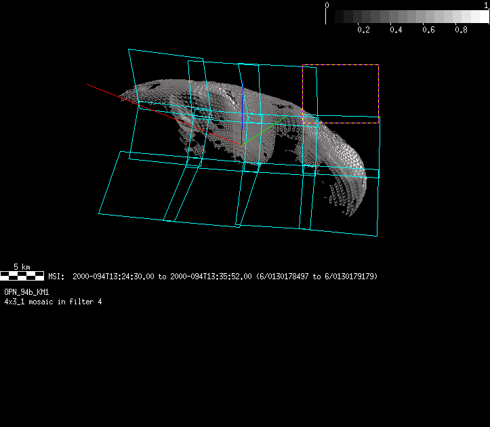Click the OPN_94b_KM1 sequence label
490x427 pixels.
[26, 291]
